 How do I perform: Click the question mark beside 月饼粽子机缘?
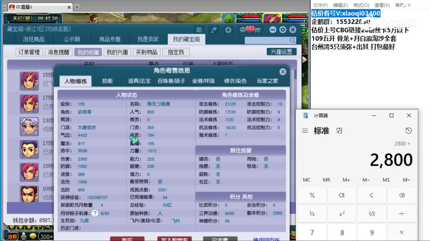[94, 213]
